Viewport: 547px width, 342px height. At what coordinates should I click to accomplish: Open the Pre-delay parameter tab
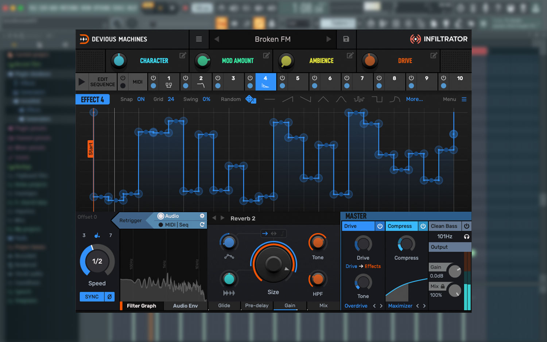point(257,306)
